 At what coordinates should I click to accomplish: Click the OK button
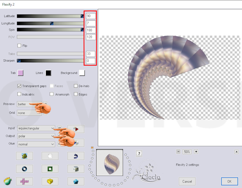[x=229, y=181]
